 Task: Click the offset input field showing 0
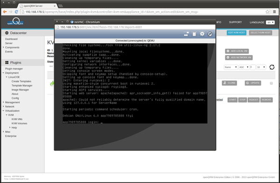tap(252, 67)
